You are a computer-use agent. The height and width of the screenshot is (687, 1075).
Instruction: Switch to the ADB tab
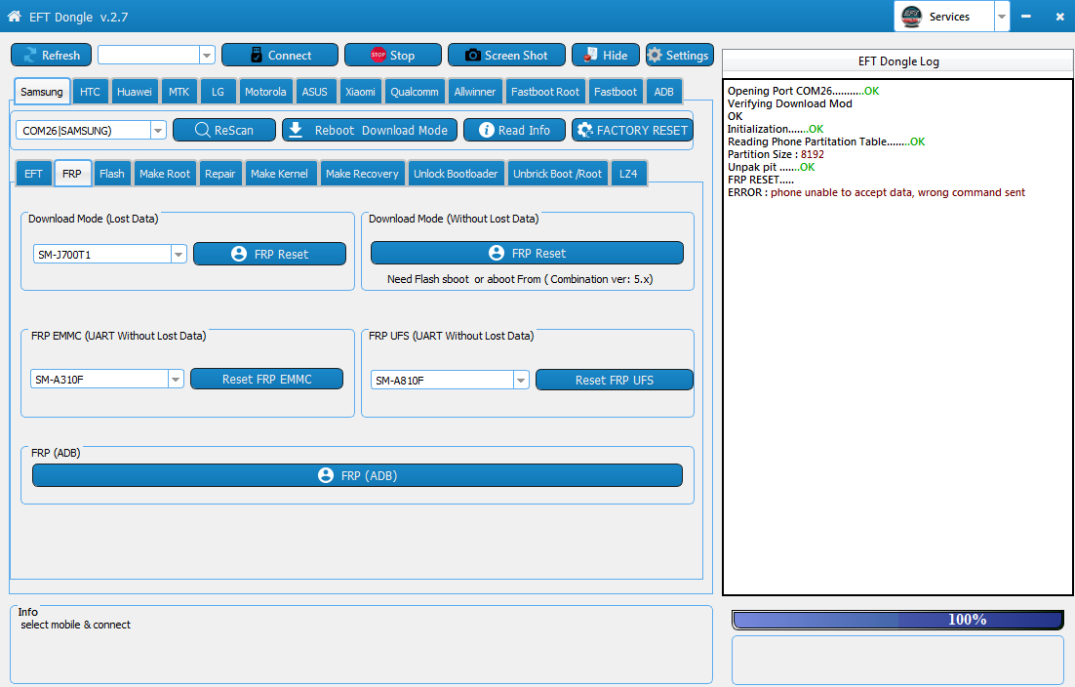click(x=663, y=91)
